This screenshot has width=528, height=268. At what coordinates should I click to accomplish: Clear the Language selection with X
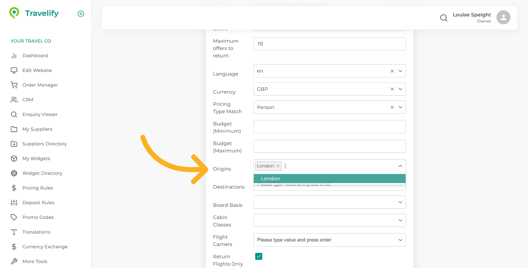[392, 71]
